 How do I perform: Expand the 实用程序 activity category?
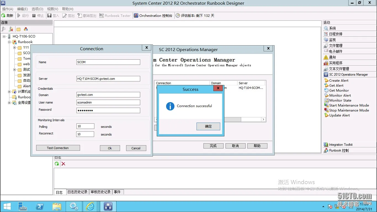tap(350, 63)
